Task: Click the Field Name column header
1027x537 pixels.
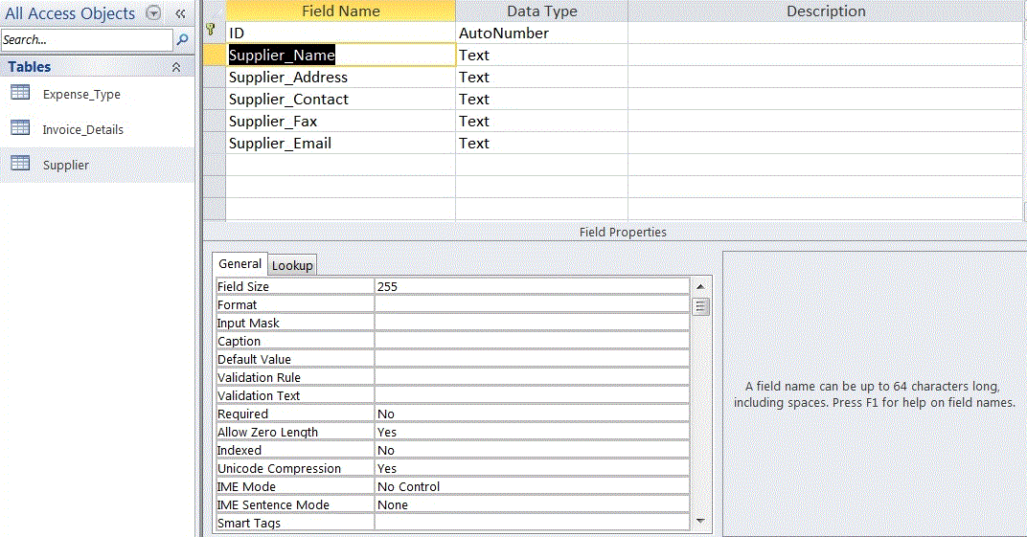Action: click(x=341, y=11)
